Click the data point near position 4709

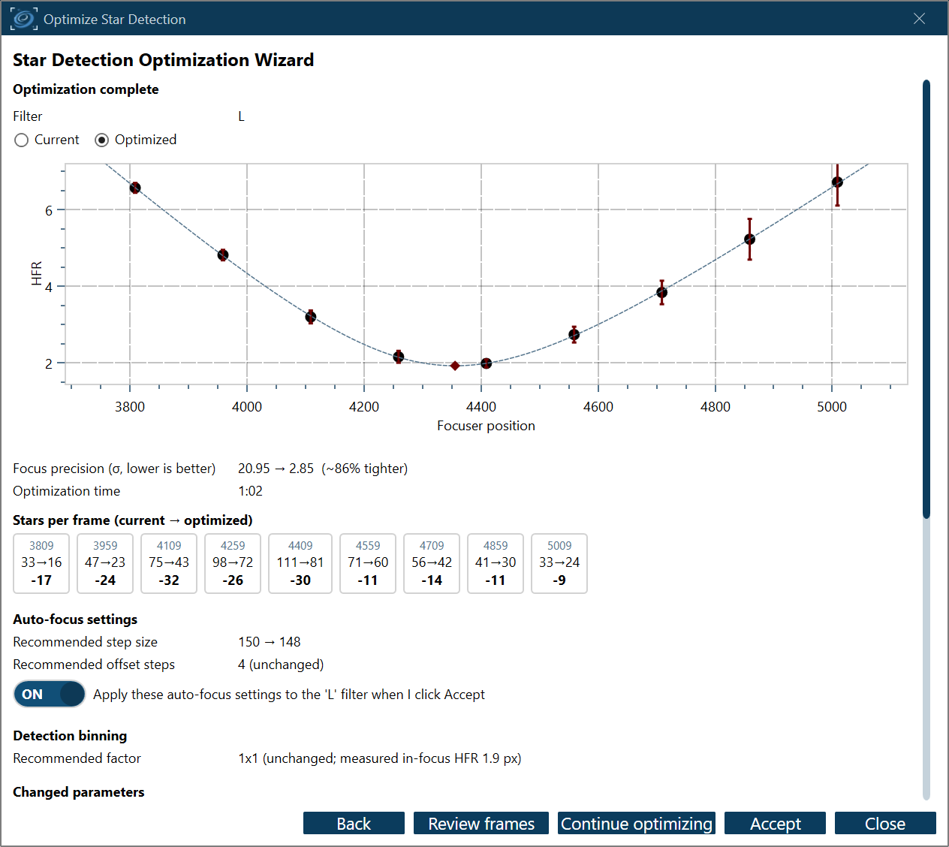661,292
